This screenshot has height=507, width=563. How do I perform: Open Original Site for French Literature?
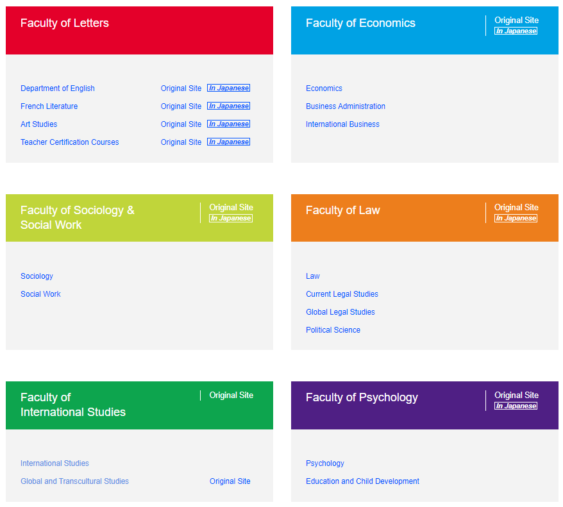click(x=181, y=106)
